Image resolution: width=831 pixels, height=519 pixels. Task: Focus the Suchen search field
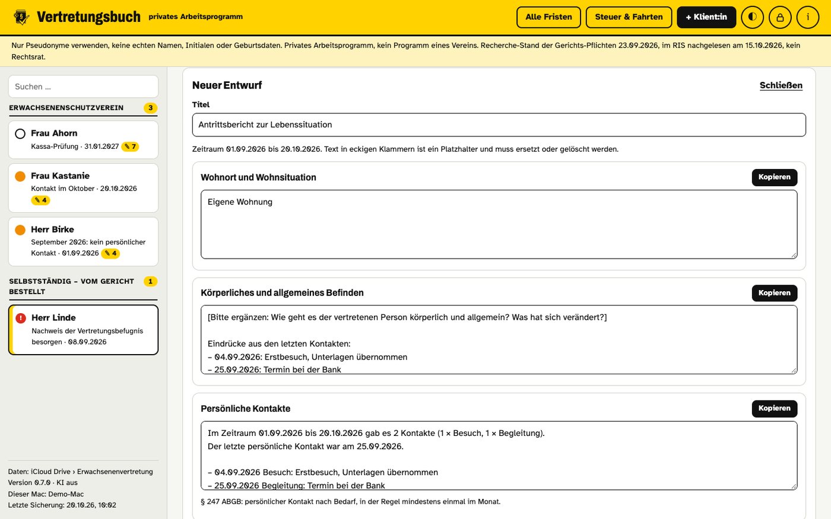pyautogui.click(x=83, y=87)
